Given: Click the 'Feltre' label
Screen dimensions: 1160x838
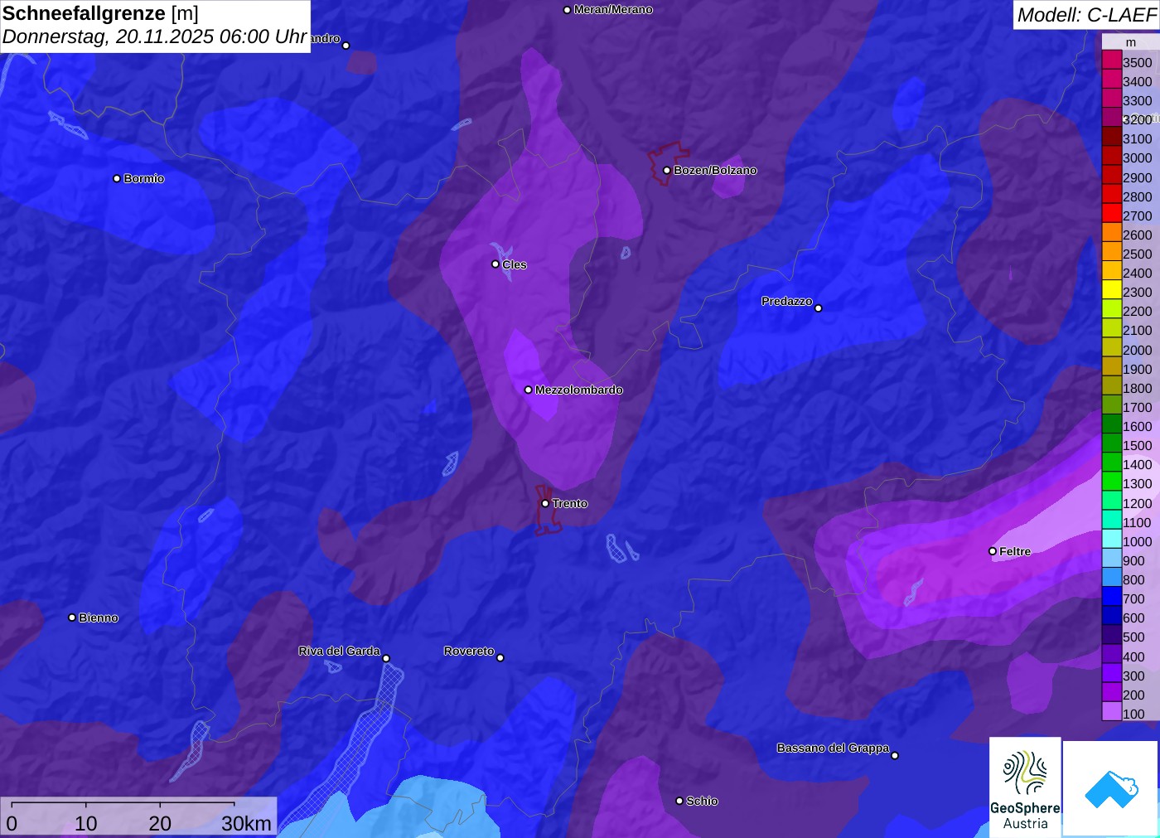Looking at the screenshot, I should pos(1015,551).
